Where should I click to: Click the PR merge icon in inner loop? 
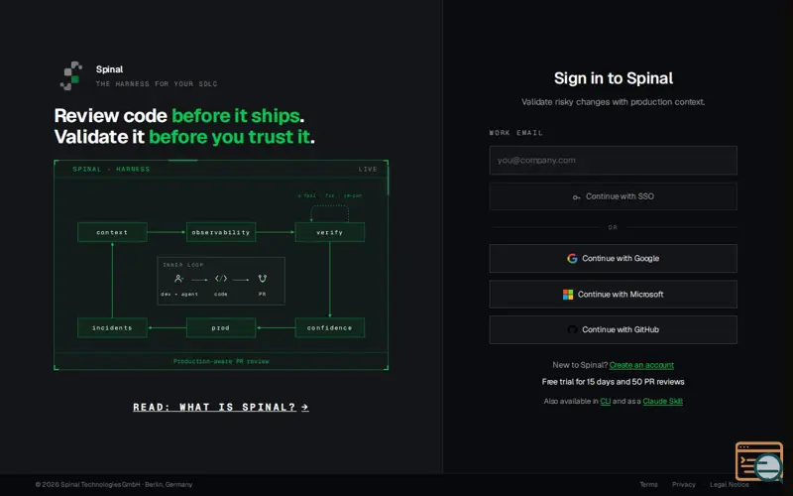coord(262,279)
